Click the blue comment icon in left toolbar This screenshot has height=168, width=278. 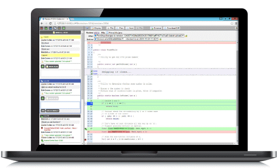pos(51,28)
